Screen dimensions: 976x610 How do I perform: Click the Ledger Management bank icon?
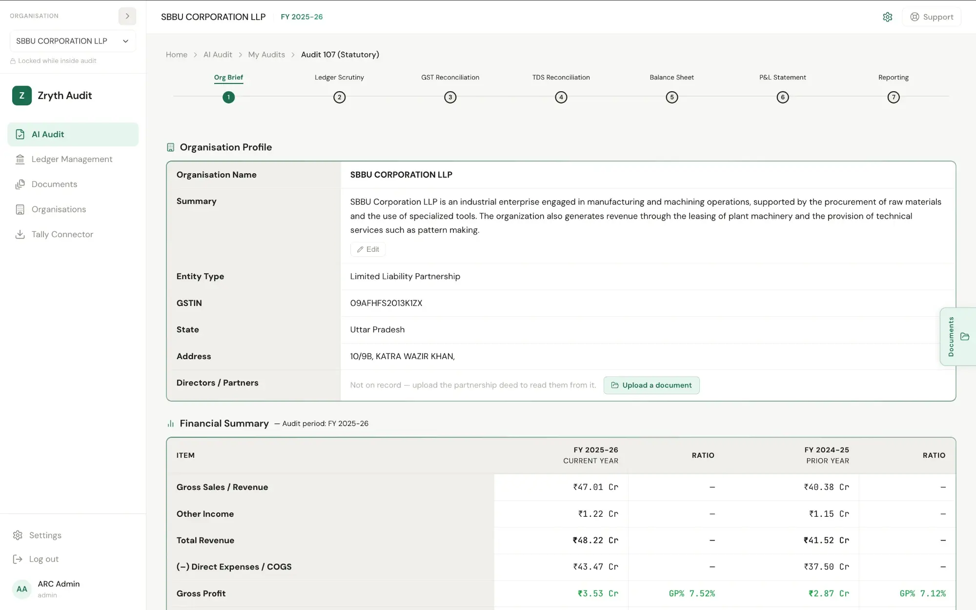pos(20,159)
